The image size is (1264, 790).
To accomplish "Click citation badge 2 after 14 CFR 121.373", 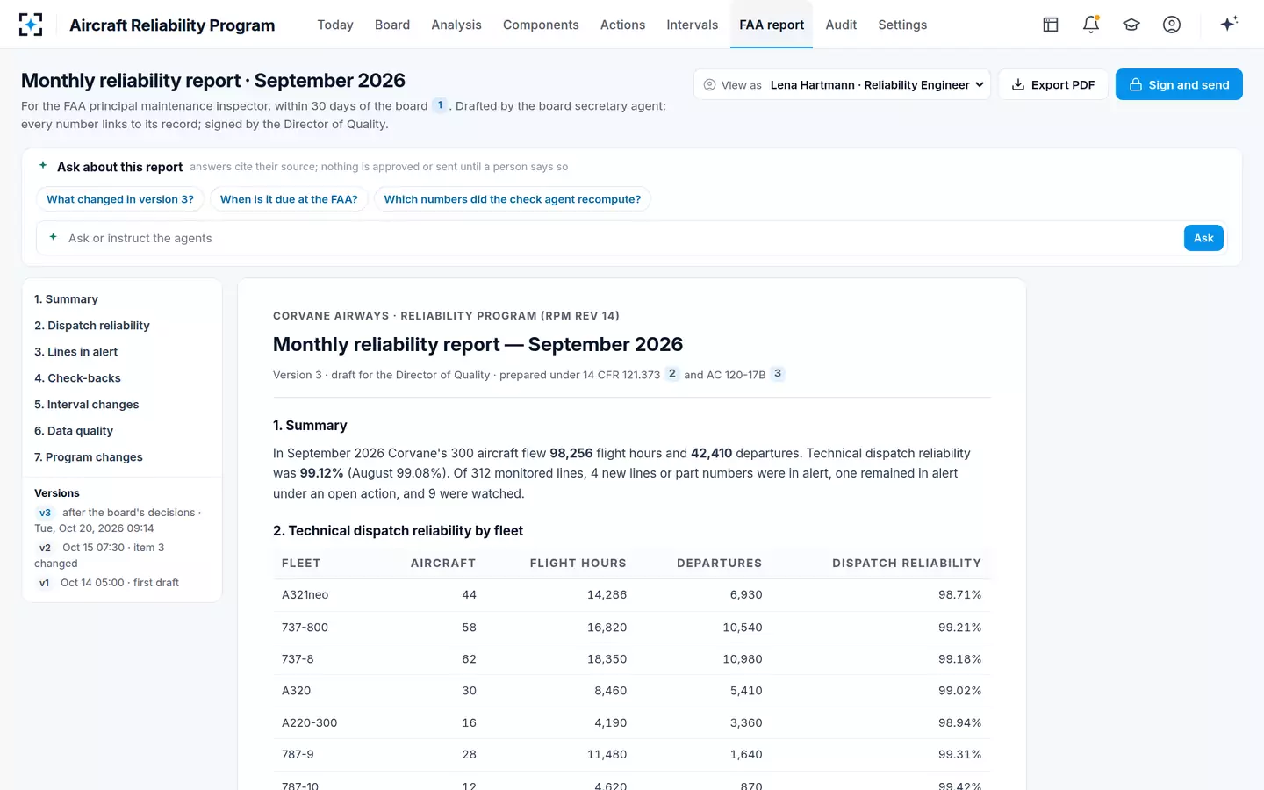I will click(672, 374).
